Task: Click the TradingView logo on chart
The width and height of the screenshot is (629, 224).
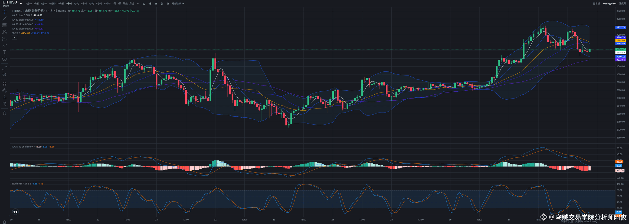Action: [x=15, y=212]
